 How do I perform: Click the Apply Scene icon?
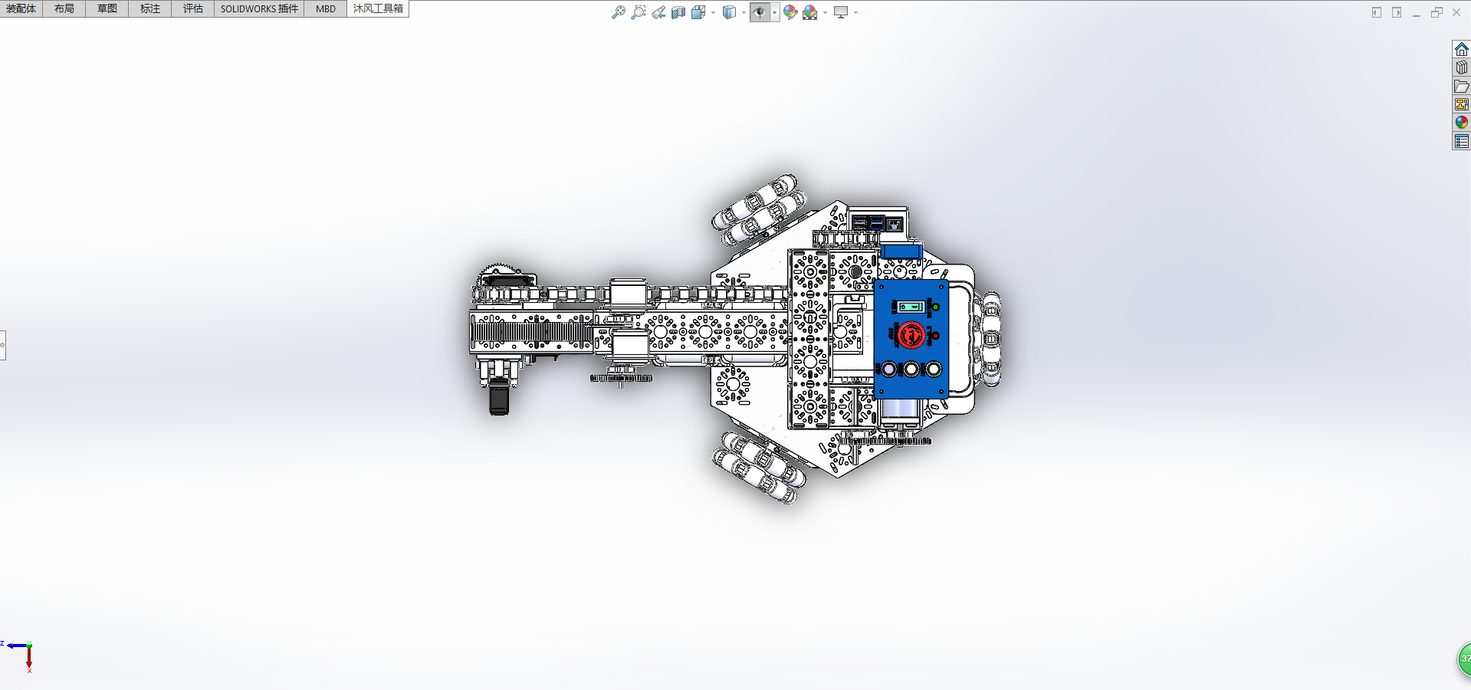click(810, 12)
